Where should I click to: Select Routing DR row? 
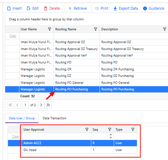pyautogui.click(x=86, y=69)
